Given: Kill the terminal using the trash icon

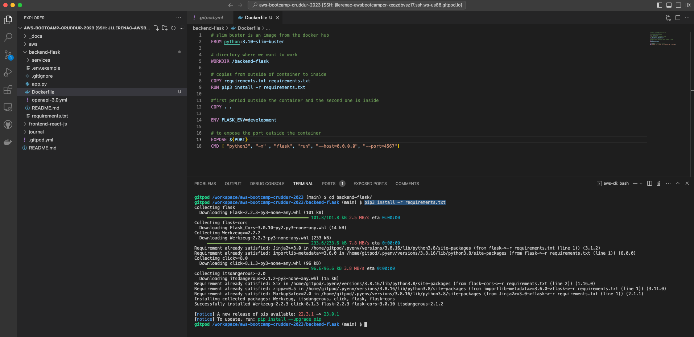Looking at the screenshot, I should pos(658,183).
